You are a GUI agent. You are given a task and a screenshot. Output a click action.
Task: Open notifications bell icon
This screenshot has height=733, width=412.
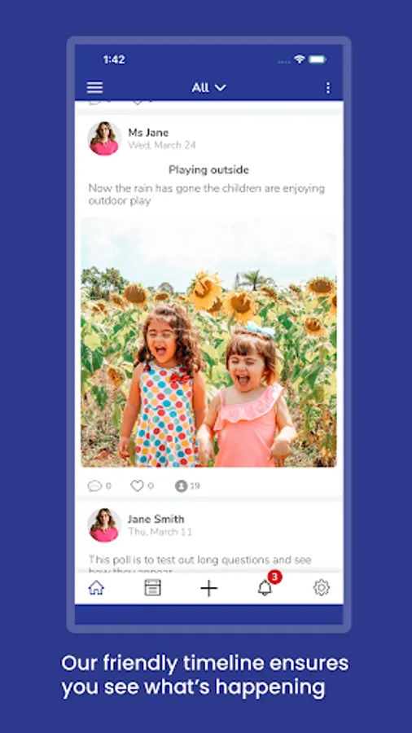point(265,588)
